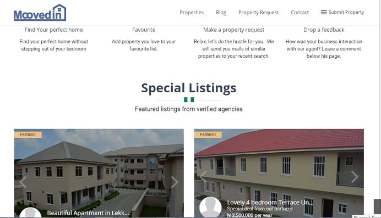Image resolution: width=381 pixels, height=218 pixels.
Task: Click the Make a property request heading
Action: [x=234, y=30]
